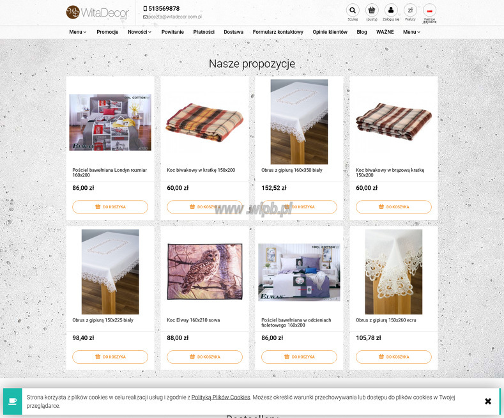Screen dimensions: 504x418
Task: Open the currency (Waluty) zł selector
Action: [x=410, y=10]
